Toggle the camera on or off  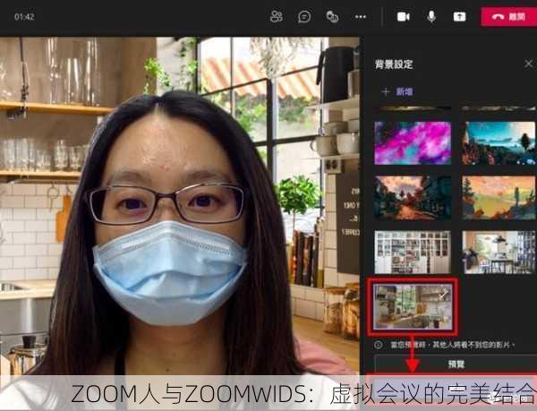tap(403, 16)
